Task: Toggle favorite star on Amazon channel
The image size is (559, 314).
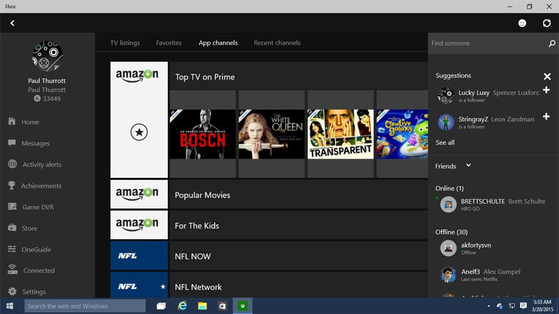Action: tap(139, 132)
